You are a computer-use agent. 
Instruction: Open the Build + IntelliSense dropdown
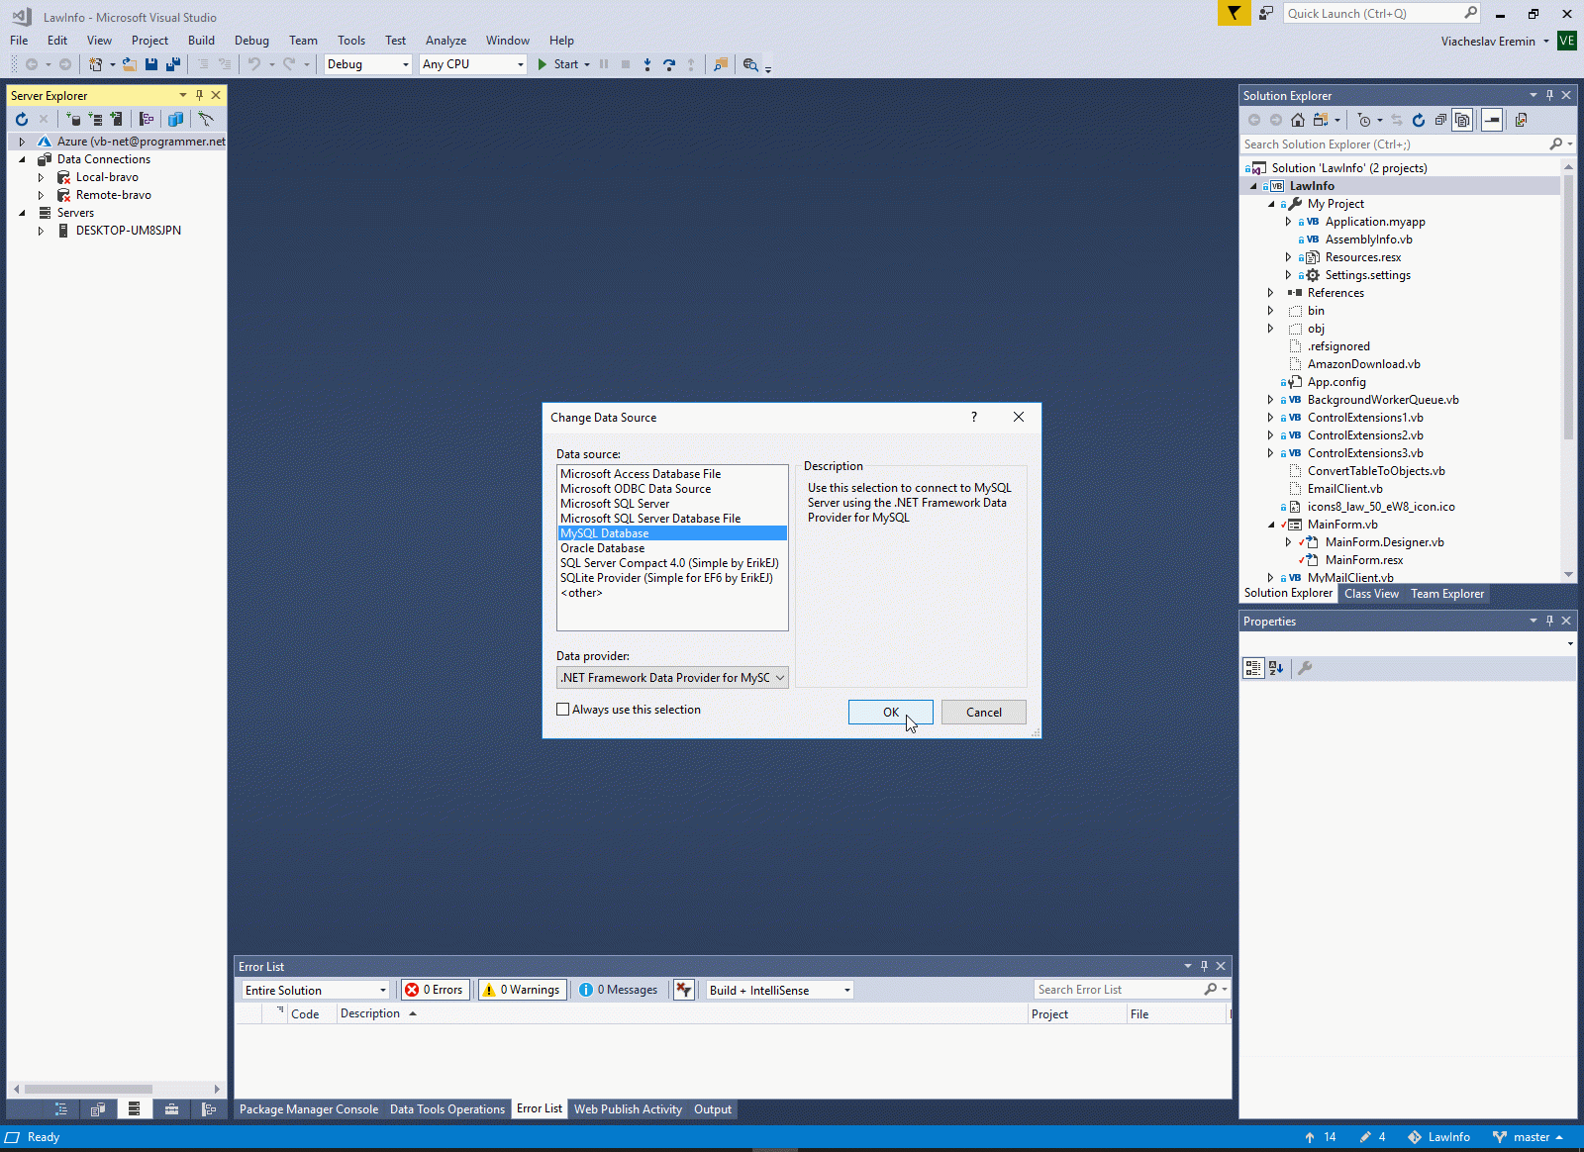(780, 990)
